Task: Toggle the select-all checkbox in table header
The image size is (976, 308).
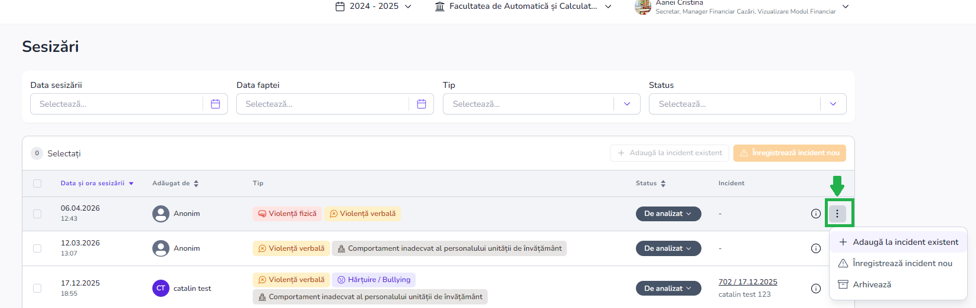Action: [x=37, y=184]
